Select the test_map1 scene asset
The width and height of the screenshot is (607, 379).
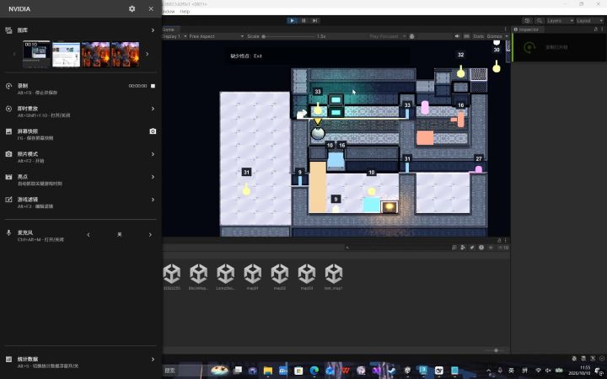click(x=334, y=276)
